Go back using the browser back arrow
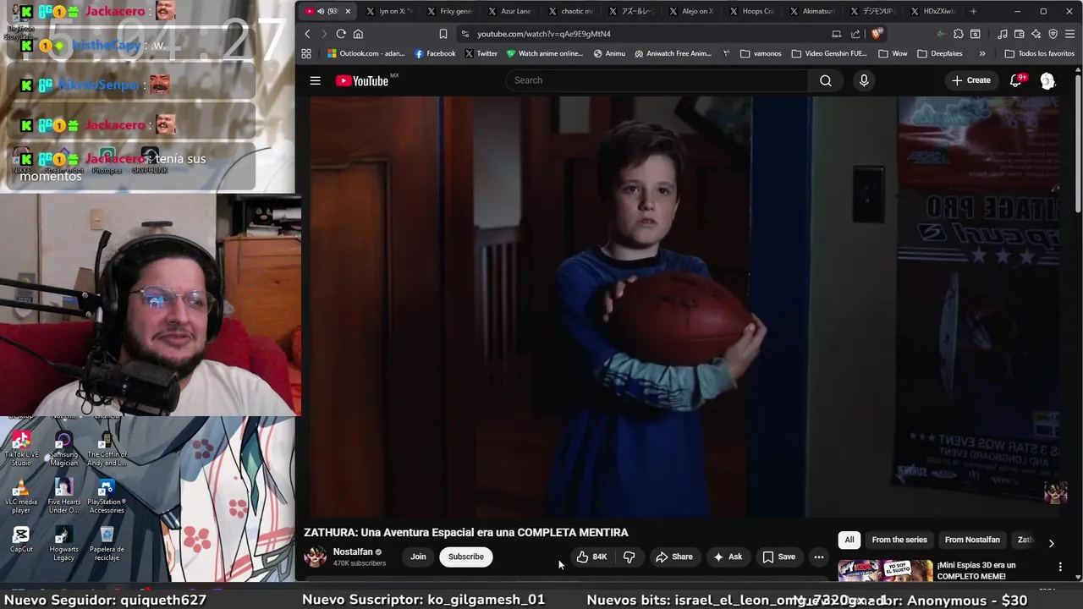This screenshot has width=1083, height=609. pos(307,34)
